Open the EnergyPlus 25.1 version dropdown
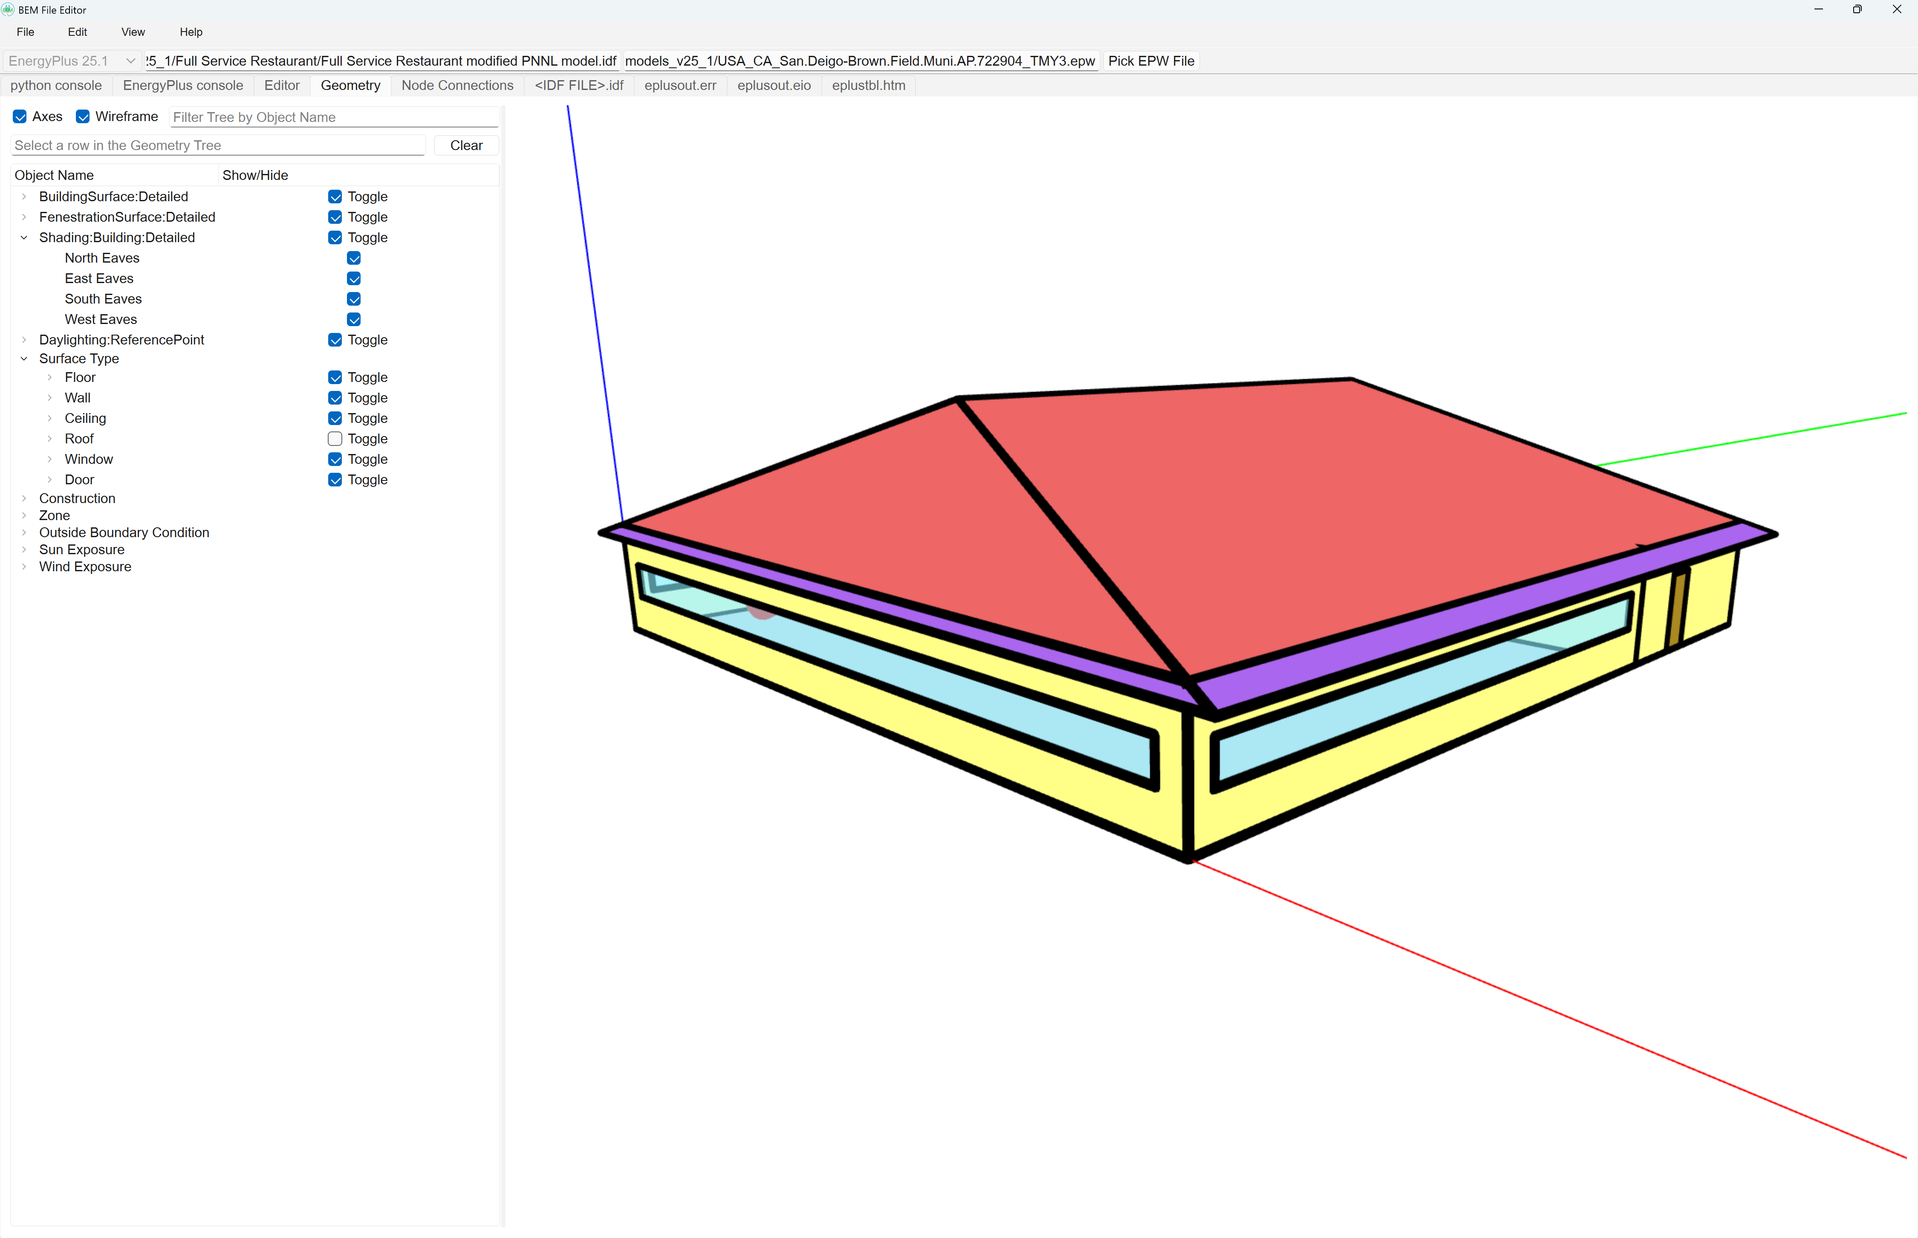 (x=72, y=61)
